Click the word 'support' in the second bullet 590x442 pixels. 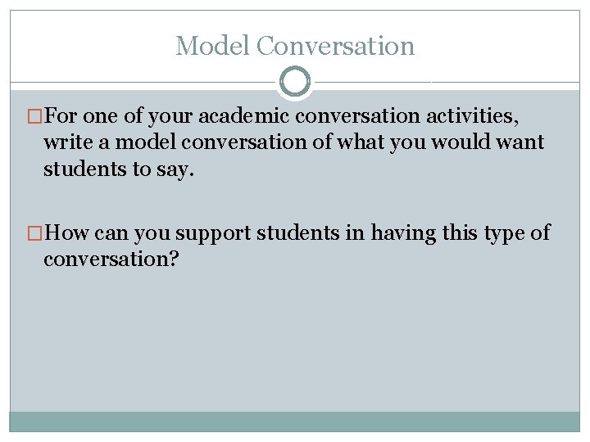click(211, 234)
